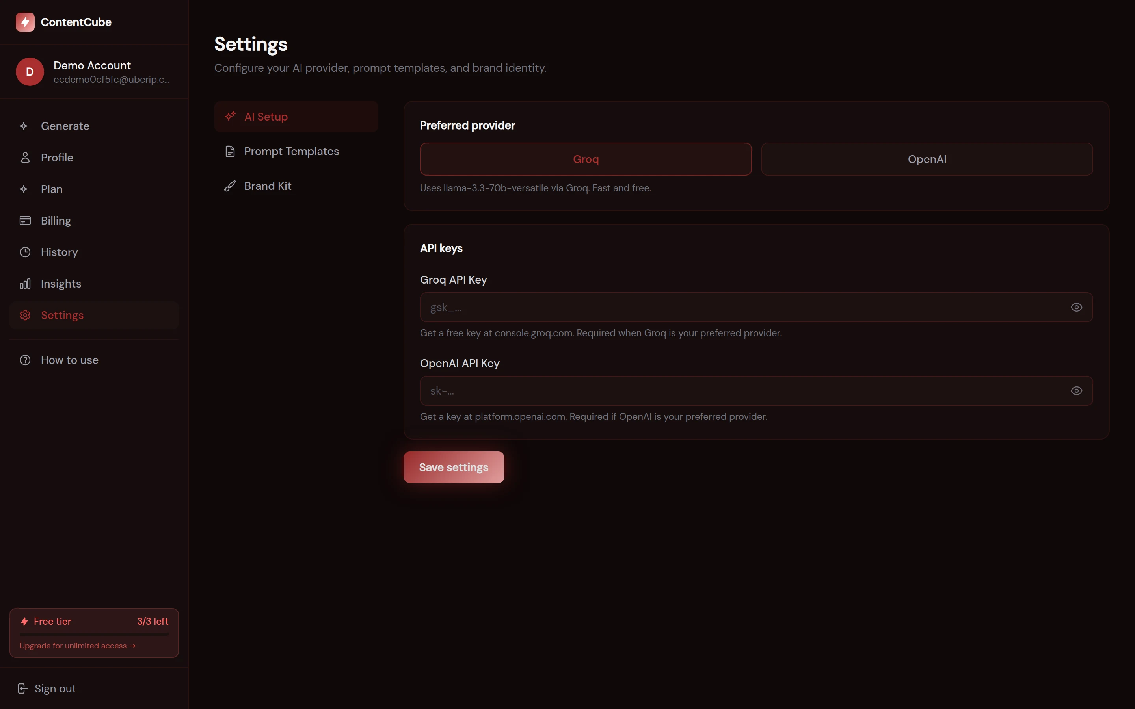Click the Sign out label
The height and width of the screenshot is (709, 1135).
(55, 689)
